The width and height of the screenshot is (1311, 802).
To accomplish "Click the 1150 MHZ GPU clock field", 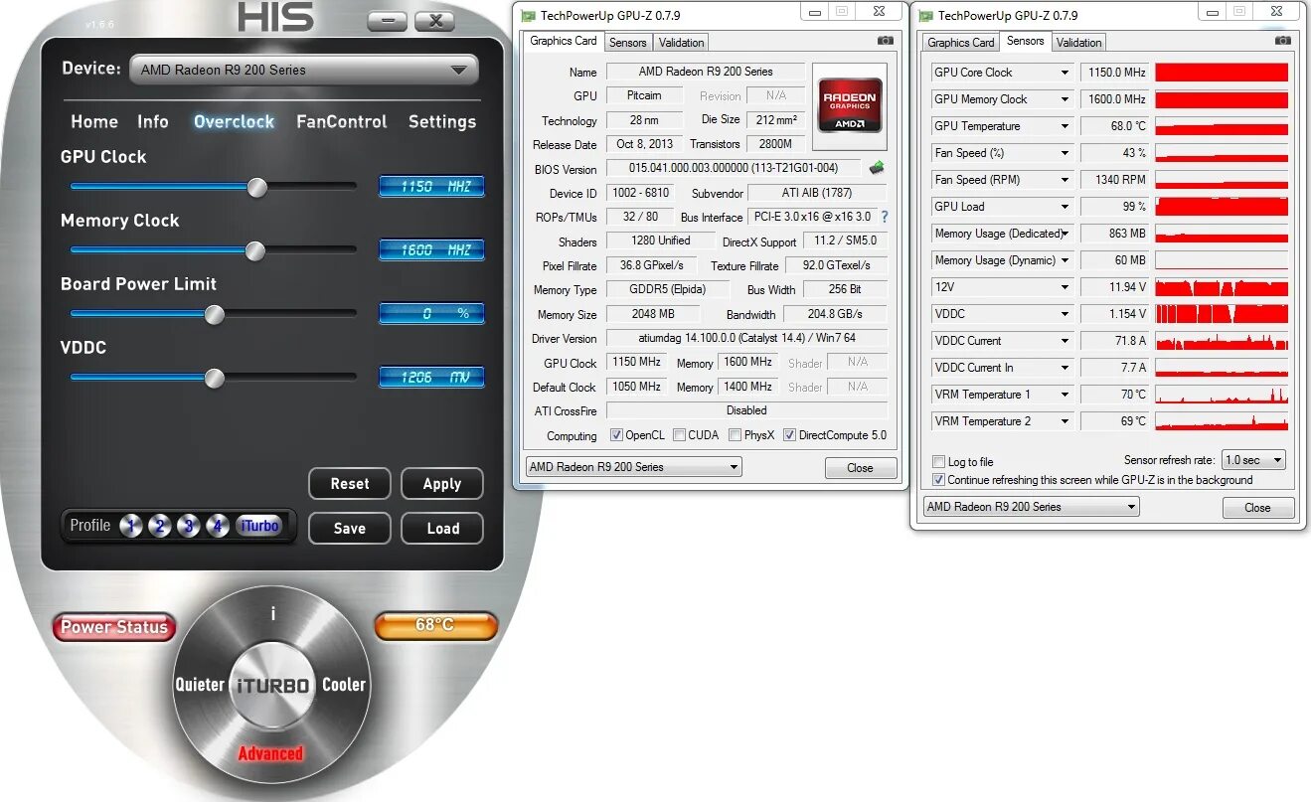I will coord(431,187).
